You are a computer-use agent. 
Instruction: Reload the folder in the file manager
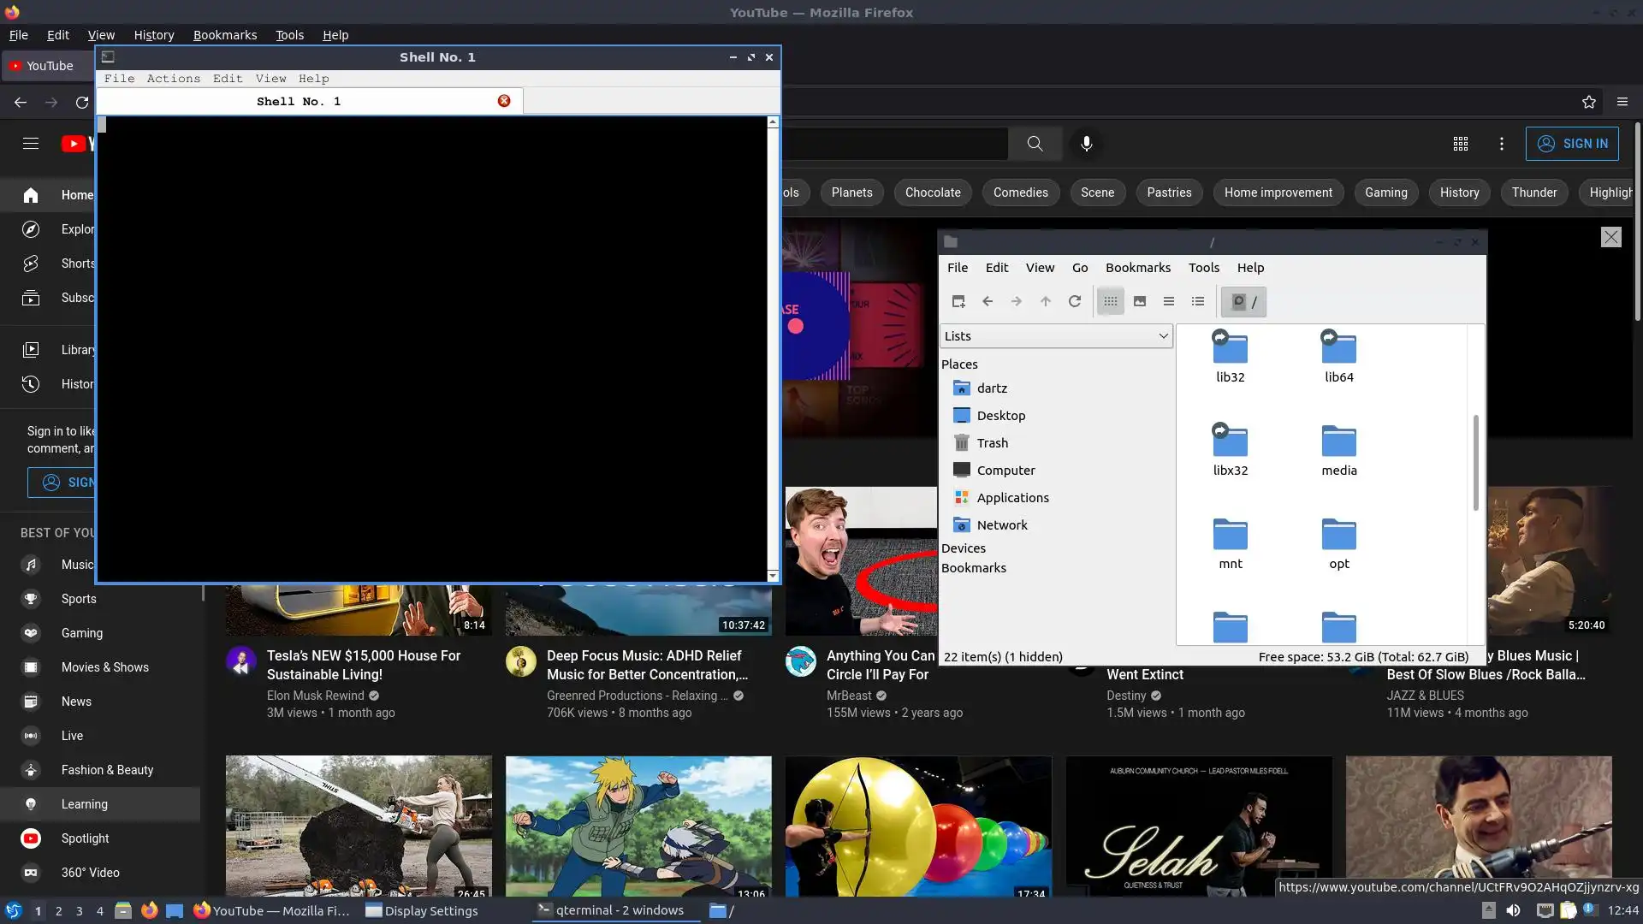1075,301
